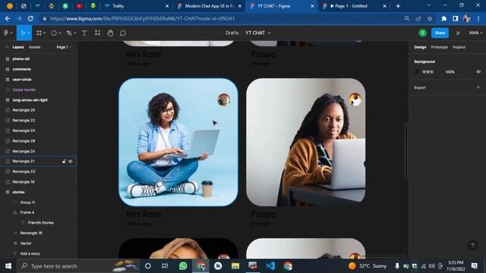
Task: Click the Fisayo story image
Action: tap(305, 142)
